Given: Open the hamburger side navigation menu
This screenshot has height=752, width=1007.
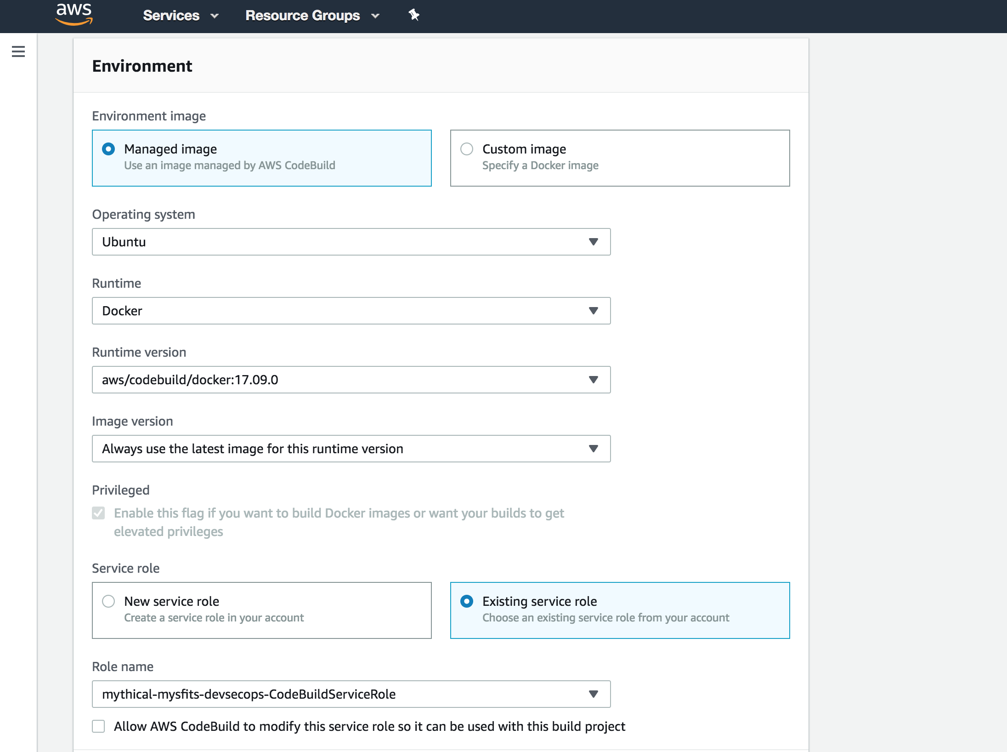Looking at the screenshot, I should click(x=18, y=51).
